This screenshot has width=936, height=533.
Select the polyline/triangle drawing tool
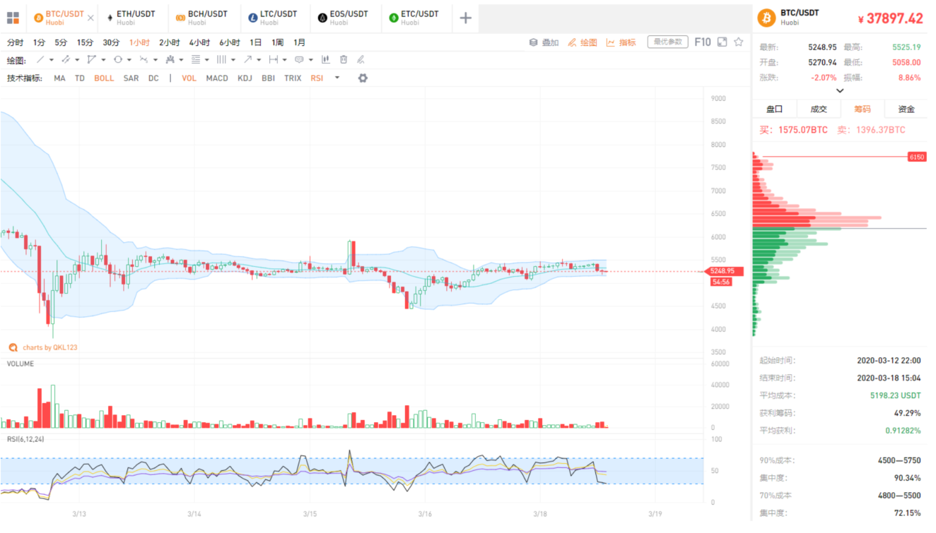(x=91, y=60)
